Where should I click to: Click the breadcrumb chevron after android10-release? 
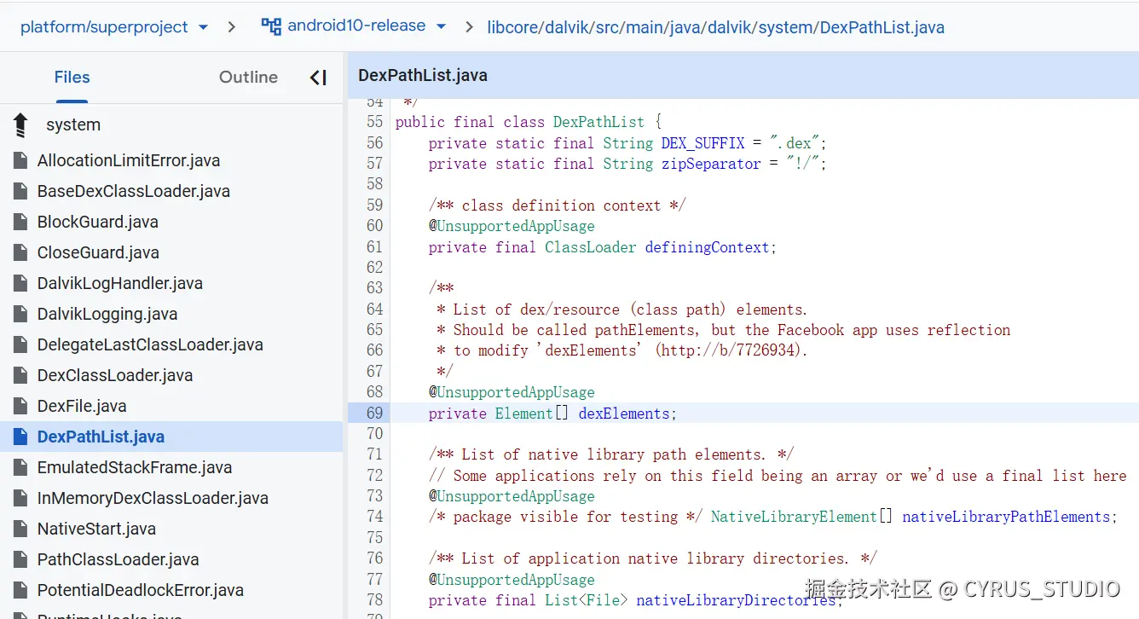[x=469, y=27]
